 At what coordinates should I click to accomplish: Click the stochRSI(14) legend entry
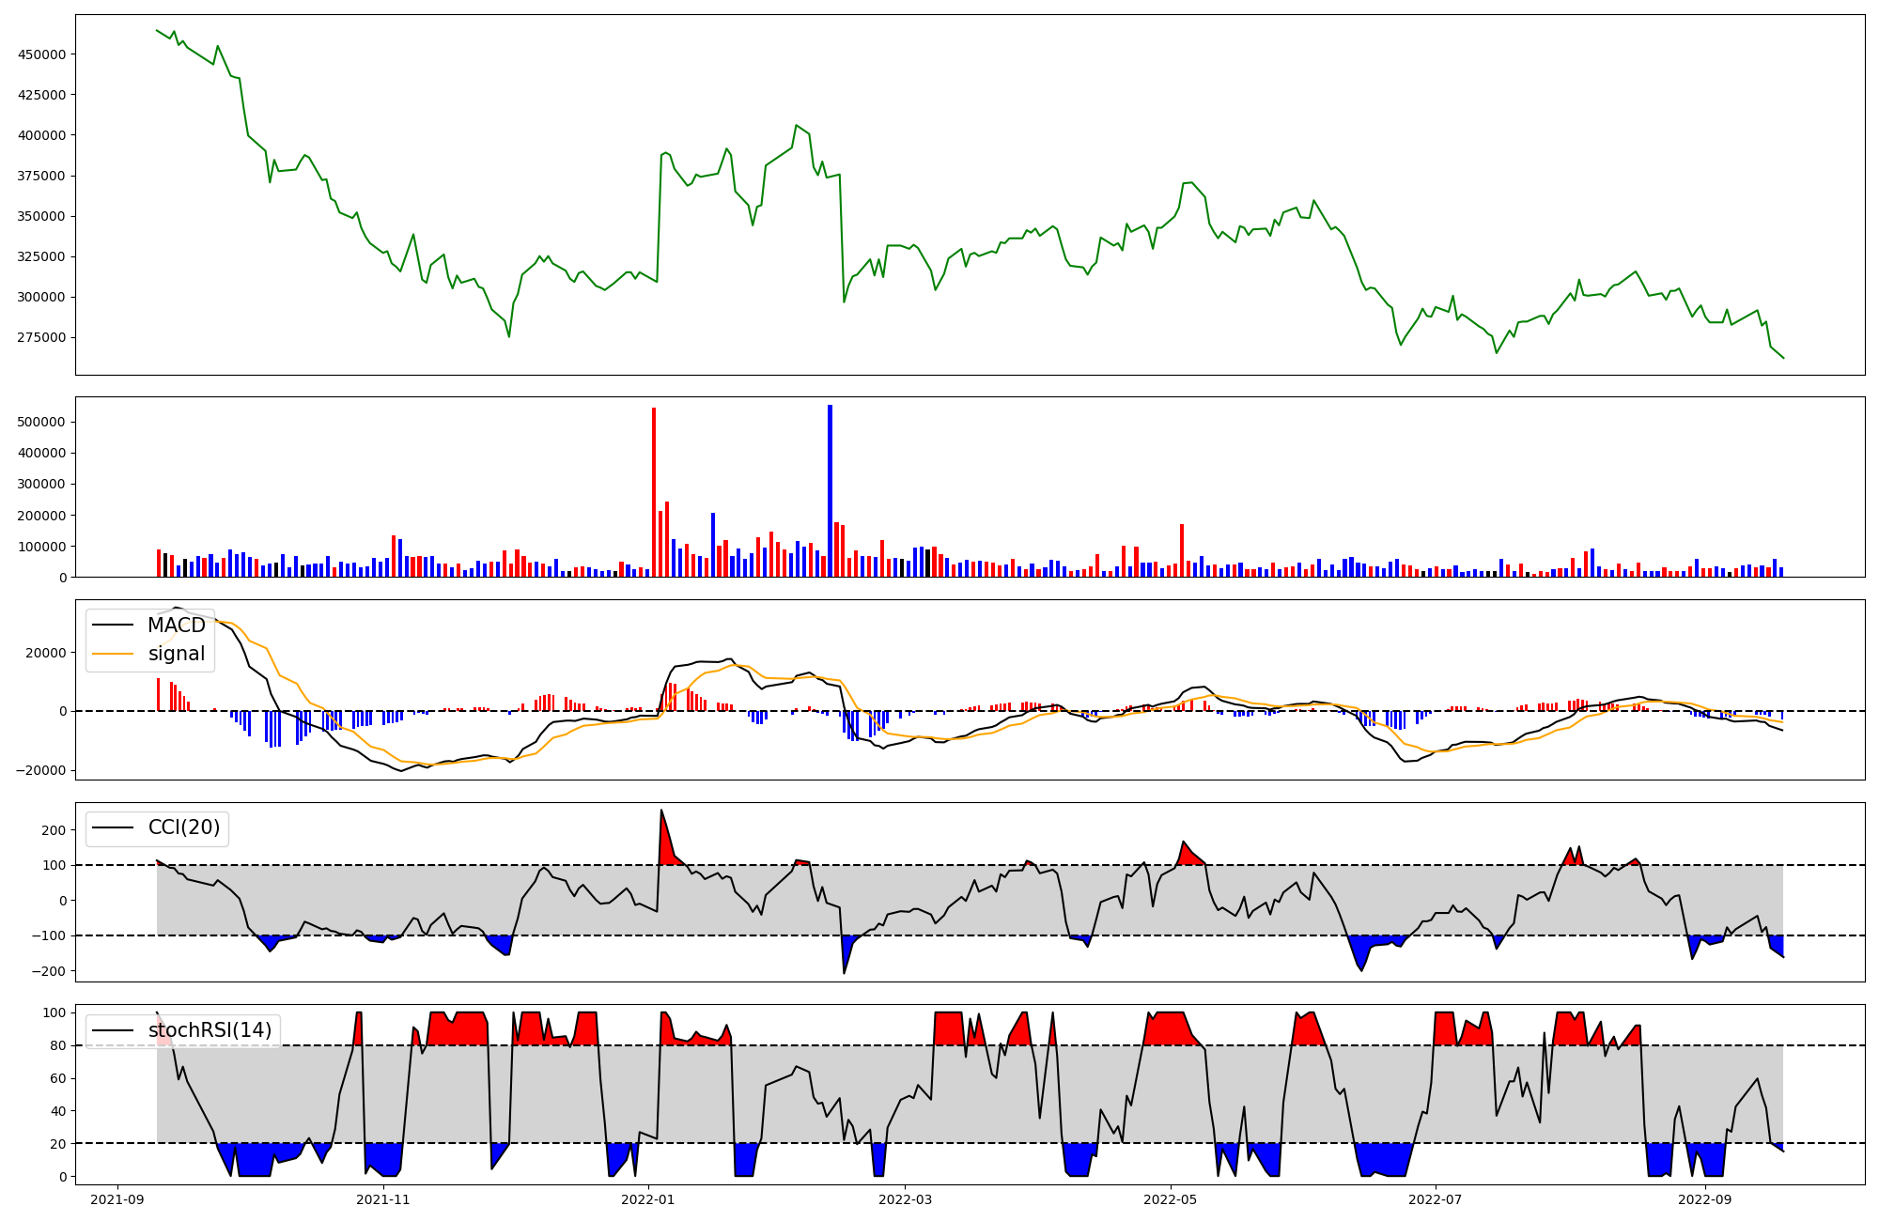209,1030
